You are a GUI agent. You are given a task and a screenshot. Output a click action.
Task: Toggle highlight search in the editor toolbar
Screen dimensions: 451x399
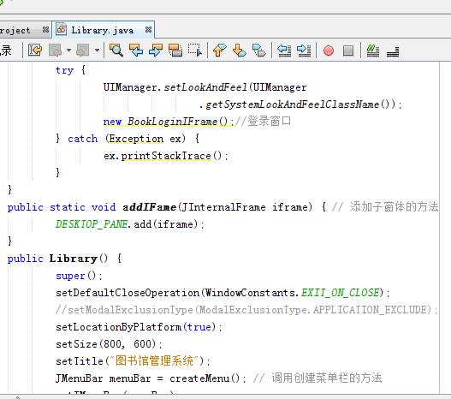coord(175,51)
